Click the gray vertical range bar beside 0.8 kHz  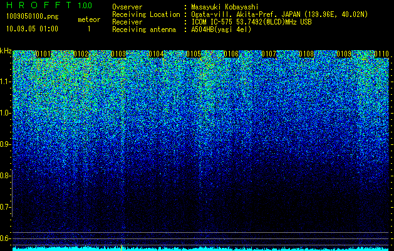tap(12, 193)
